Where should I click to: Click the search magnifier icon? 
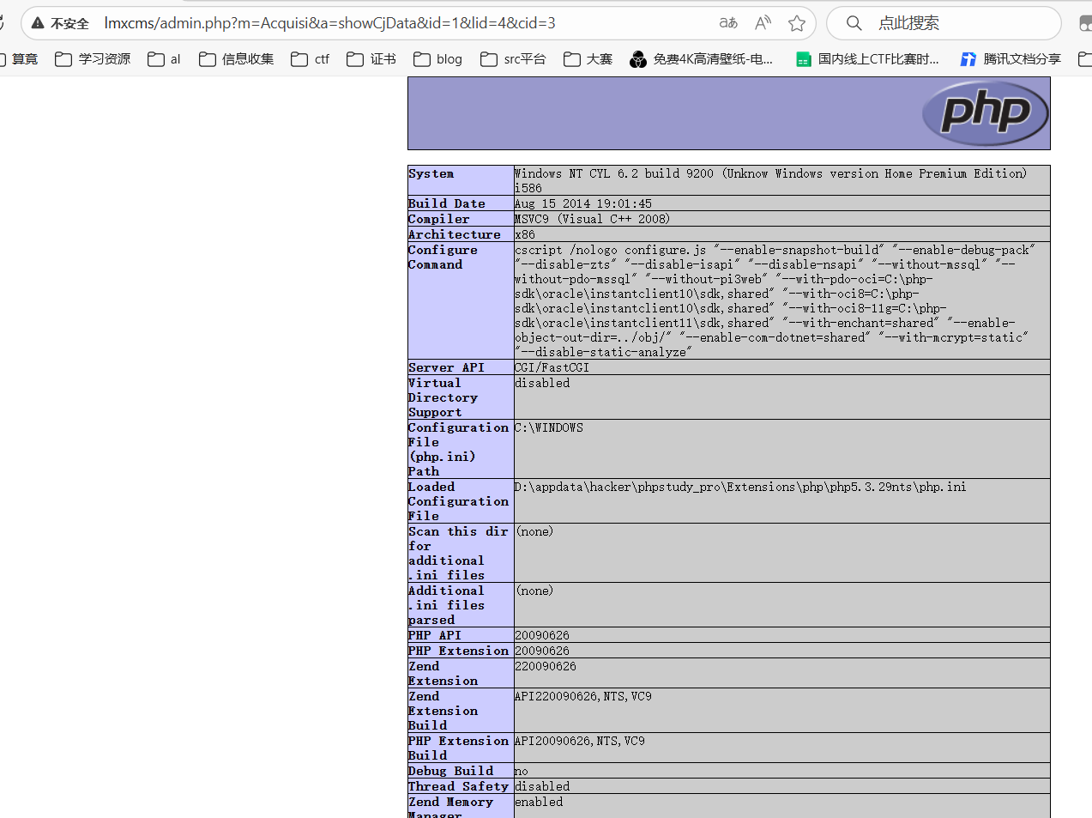854,23
